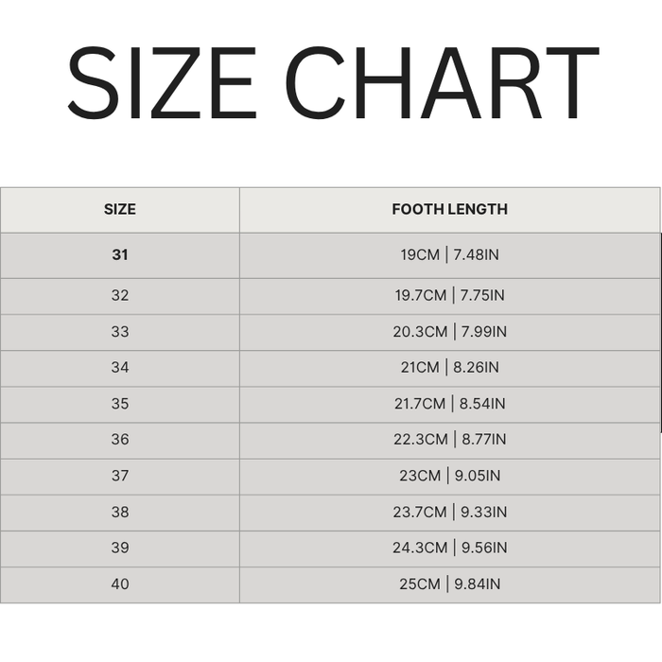Click the size 31 cell
The image size is (662, 662).
coord(120,255)
